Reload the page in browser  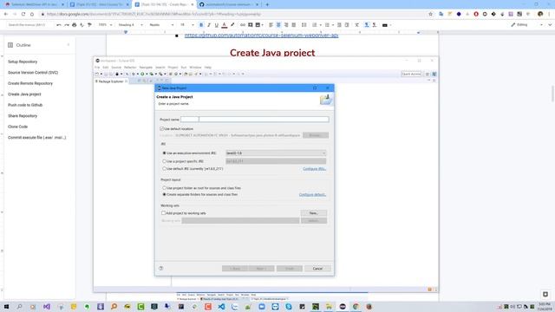(23, 14)
